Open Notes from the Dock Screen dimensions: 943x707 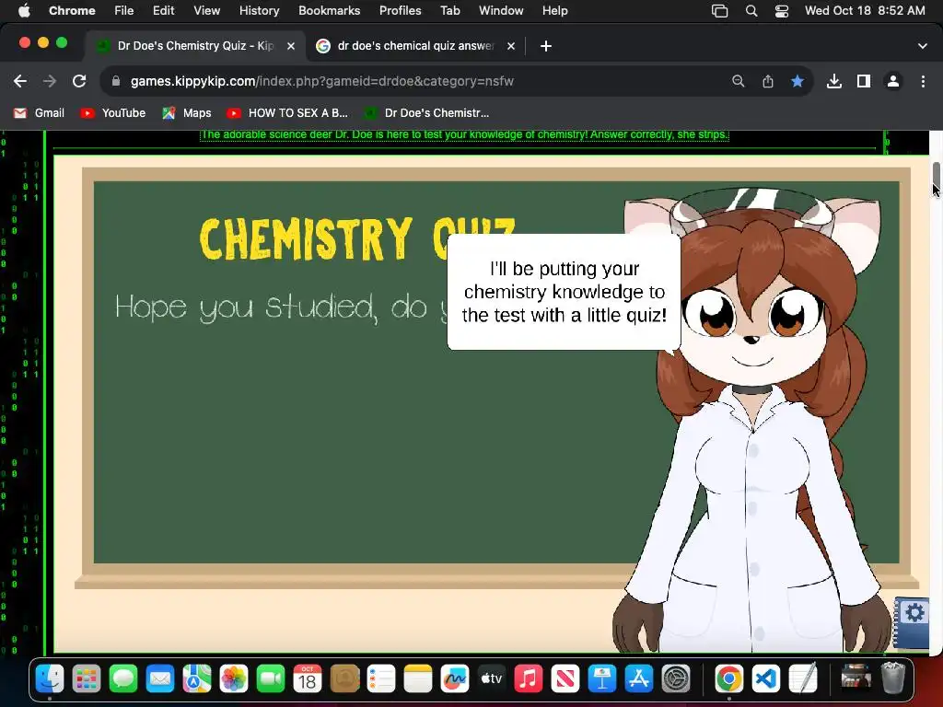pos(418,679)
